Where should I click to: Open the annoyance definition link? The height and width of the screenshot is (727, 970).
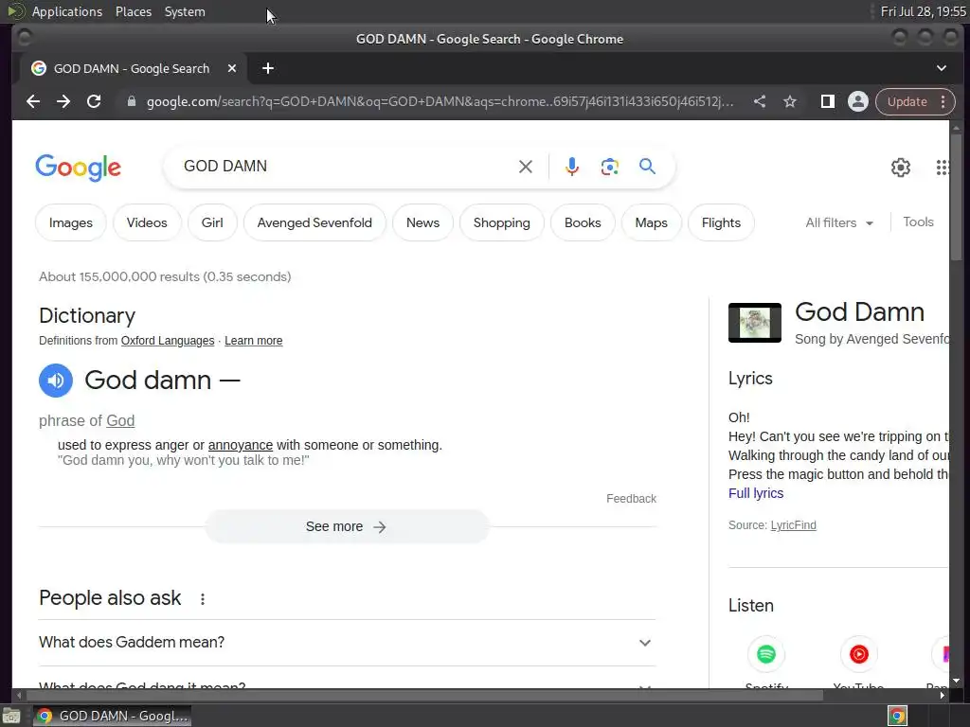pyautogui.click(x=240, y=445)
